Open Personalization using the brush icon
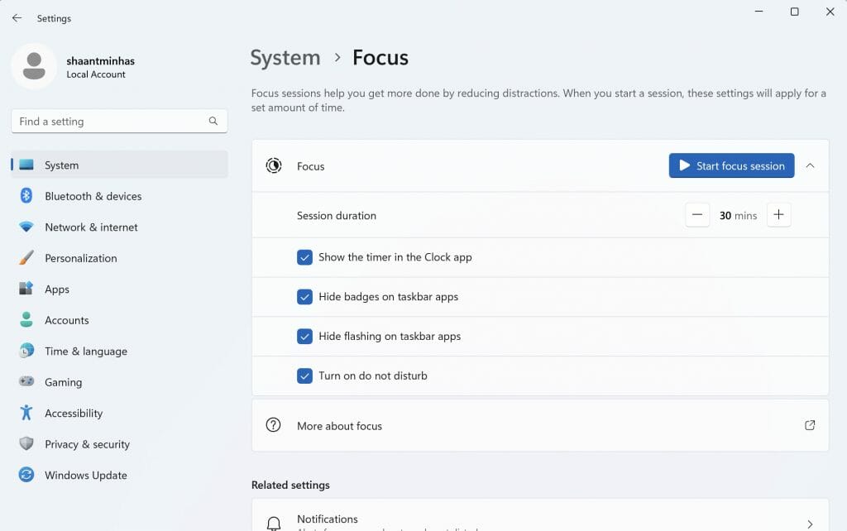847x531 pixels. coord(26,258)
